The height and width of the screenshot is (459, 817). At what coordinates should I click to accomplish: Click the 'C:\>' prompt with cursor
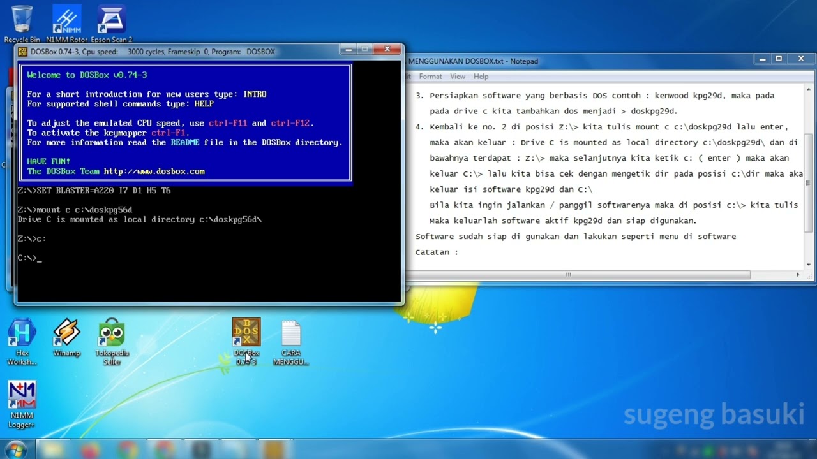click(x=29, y=258)
